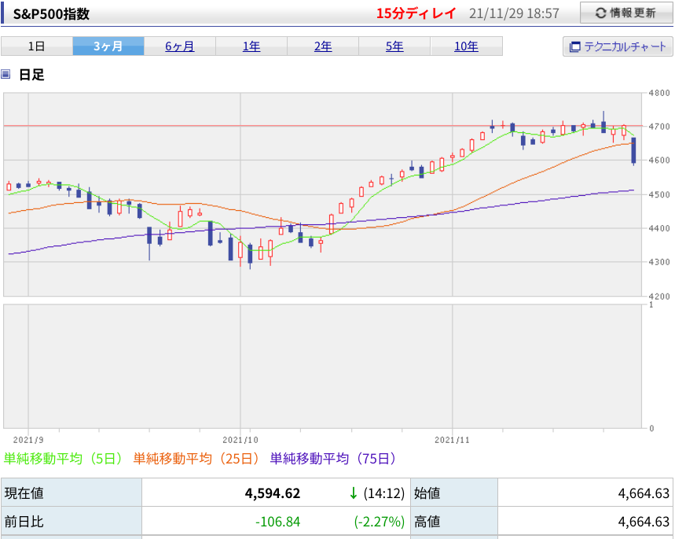Switch to the 5年 period tab
Screen dimensions: 675x539
(x=394, y=46)
